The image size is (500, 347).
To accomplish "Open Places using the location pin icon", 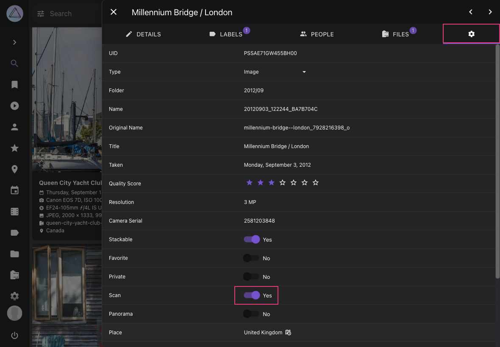I will pos(14,169).
